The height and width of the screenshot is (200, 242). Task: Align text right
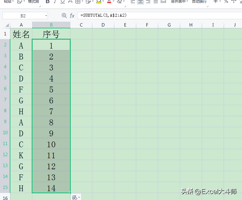pyautogui.click(x=148, y=2)
